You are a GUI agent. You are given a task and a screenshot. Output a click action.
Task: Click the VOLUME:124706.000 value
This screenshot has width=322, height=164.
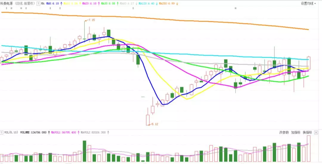coord(33,133)
